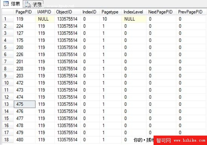Viewport: 207px width, 145px height.
Task: Select the IndexID column header
Action: [x=90, y=12]
